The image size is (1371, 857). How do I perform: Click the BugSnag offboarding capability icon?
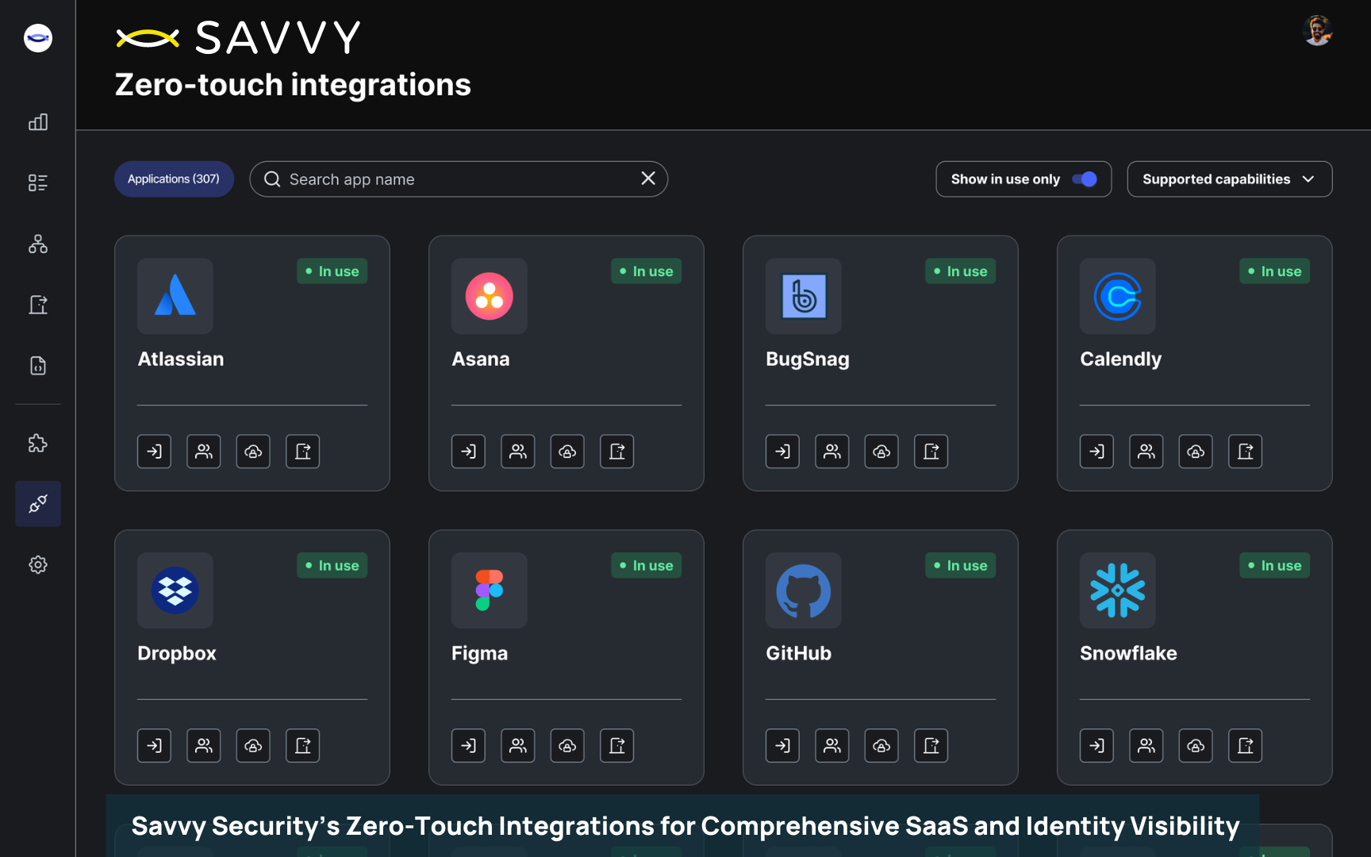coord(931,452)
